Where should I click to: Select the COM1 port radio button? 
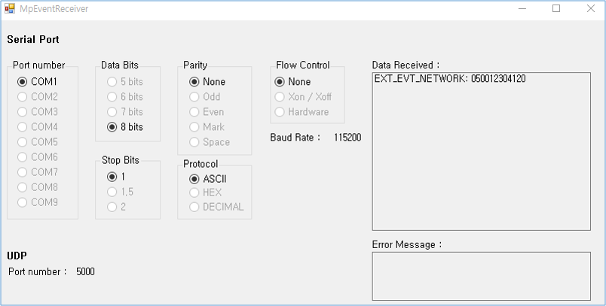[x=23, y=81]
